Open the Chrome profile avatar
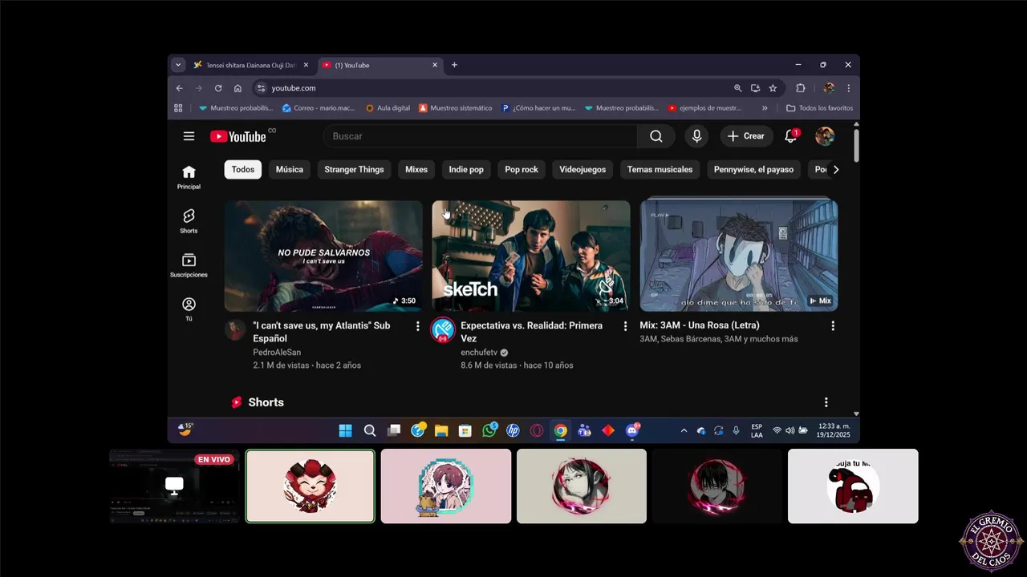 tap(829, 88)
